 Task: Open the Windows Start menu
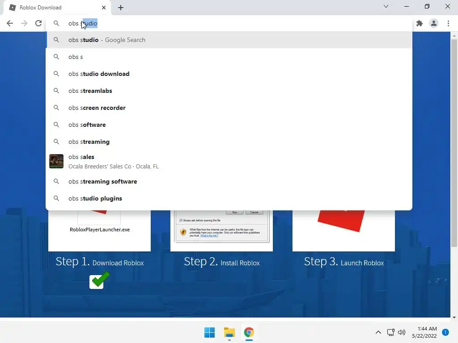tap(209, 332)
